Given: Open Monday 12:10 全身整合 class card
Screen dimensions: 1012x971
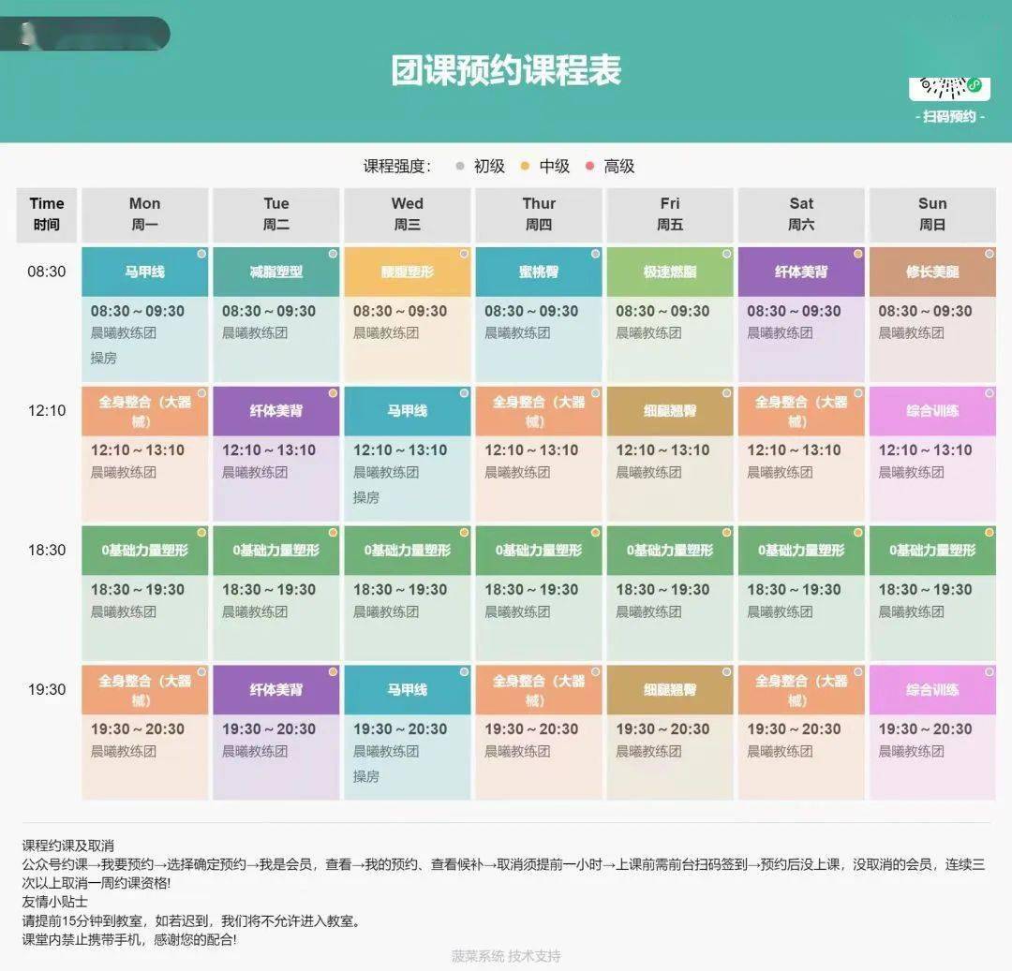Looking at the screenshot, I should [144, 454].
